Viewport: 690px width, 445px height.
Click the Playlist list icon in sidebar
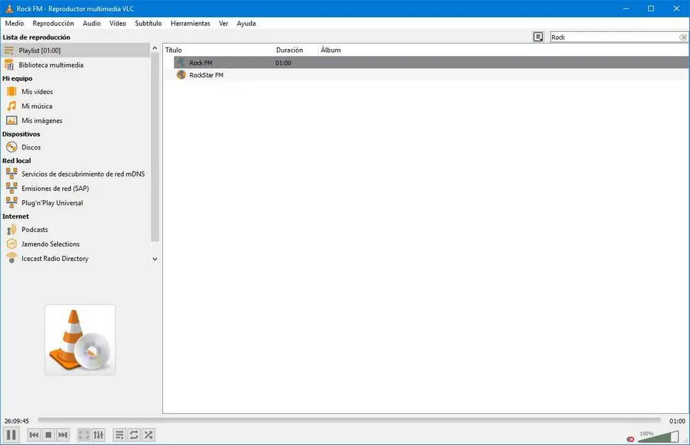(9, 50)
